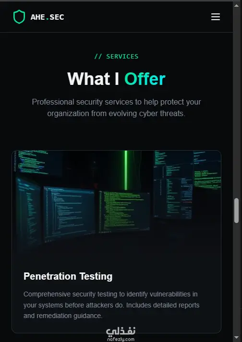Click the nafezly.com watermark text
The image size is (242, 342).
coord(121,340)
